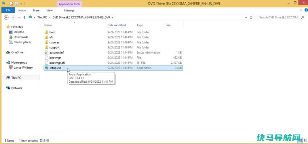308x144 pixels.
Task: Select the boot folder icon
Action: tap(46, 32)
